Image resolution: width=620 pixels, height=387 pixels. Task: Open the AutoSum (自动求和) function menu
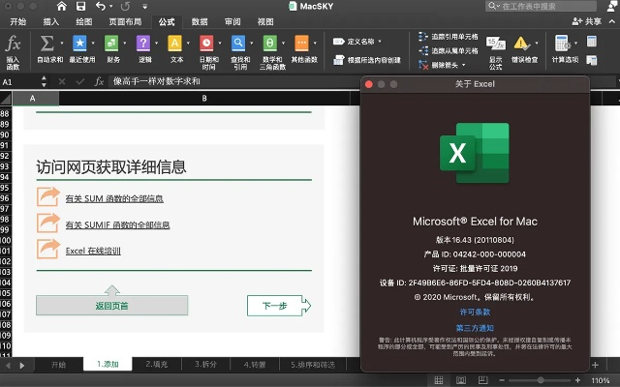(x=48, y=48)
